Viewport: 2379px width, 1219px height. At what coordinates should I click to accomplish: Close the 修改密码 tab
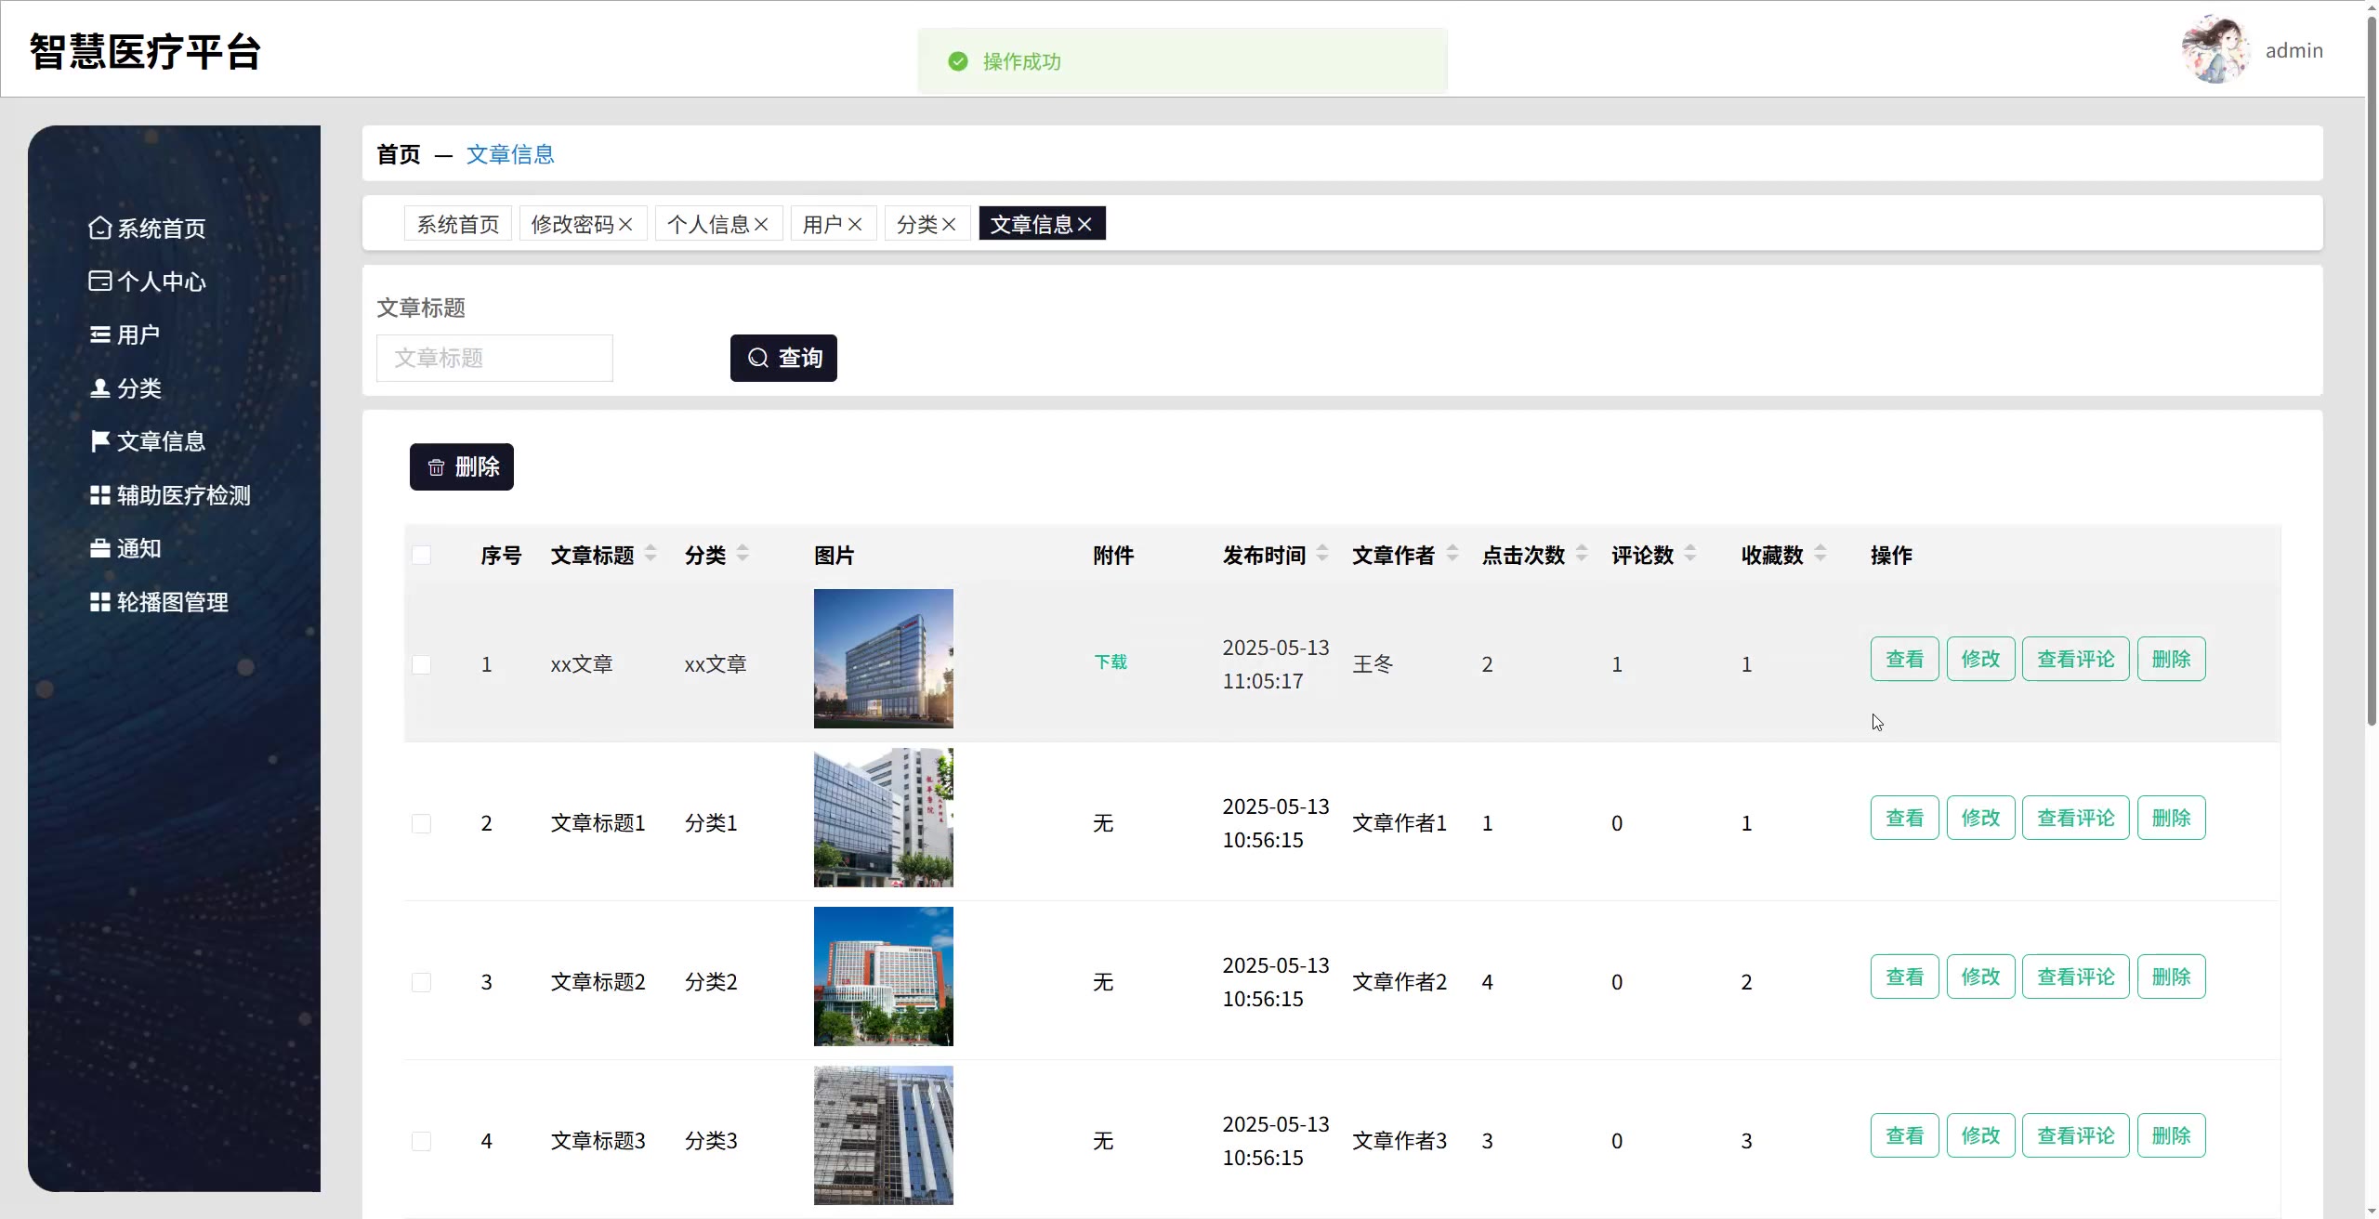625,224
